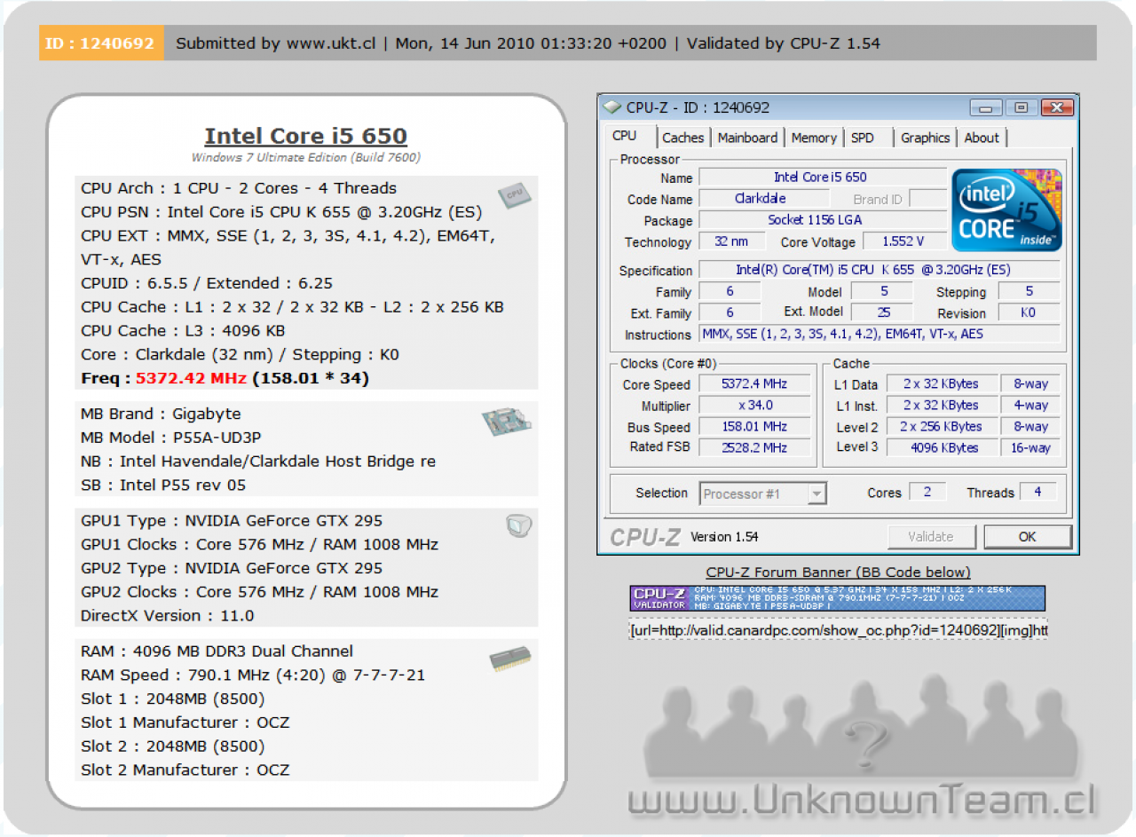The image size is (1136, 837).
Task: Click the Multiplier x 34.0 value
Action: 754,406
